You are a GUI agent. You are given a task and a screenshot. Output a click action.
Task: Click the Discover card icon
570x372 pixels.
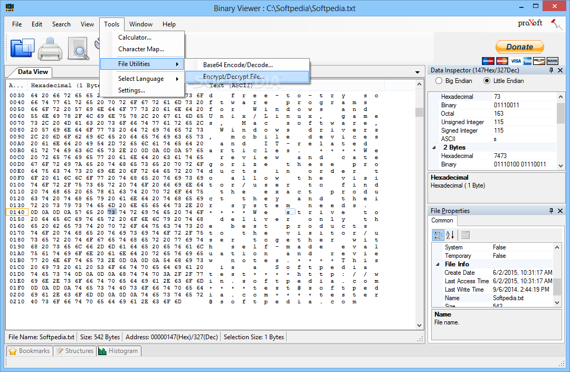pos(539,61)
